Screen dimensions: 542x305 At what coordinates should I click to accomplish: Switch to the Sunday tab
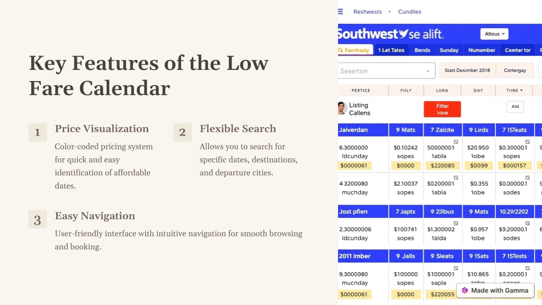tap(449, 50)
